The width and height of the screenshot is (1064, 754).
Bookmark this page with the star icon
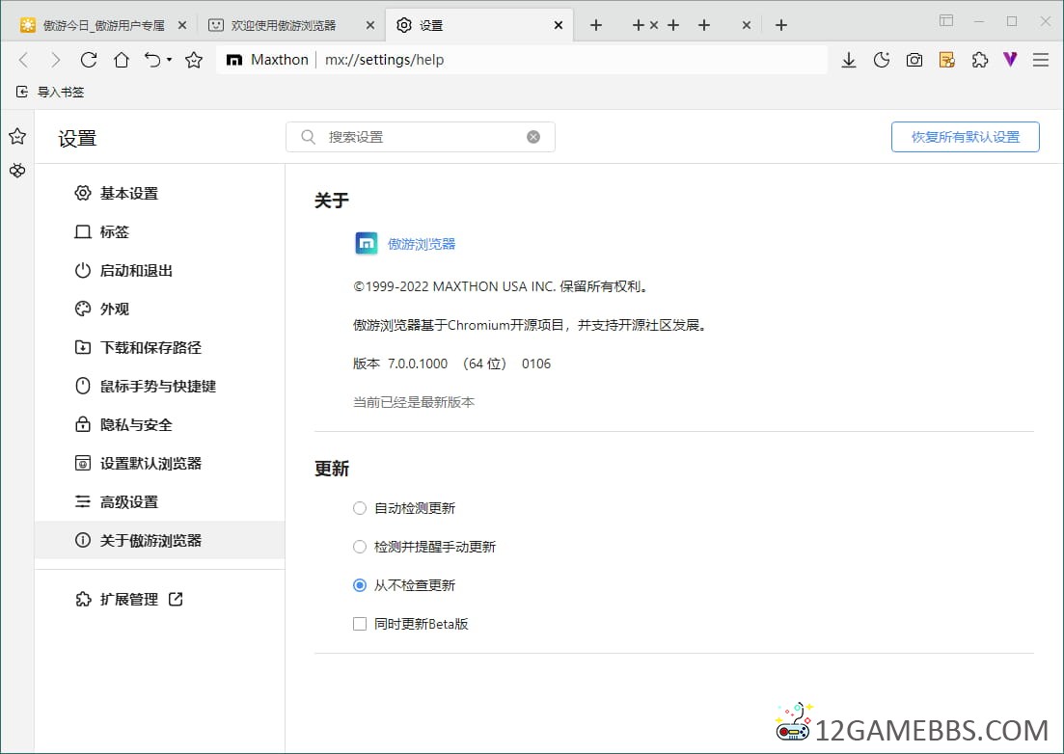[x=194, y=60]
